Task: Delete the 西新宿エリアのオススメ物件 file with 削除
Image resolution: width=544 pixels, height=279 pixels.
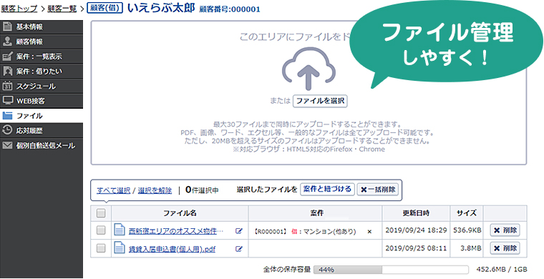Action: click(x=505, y=230)
